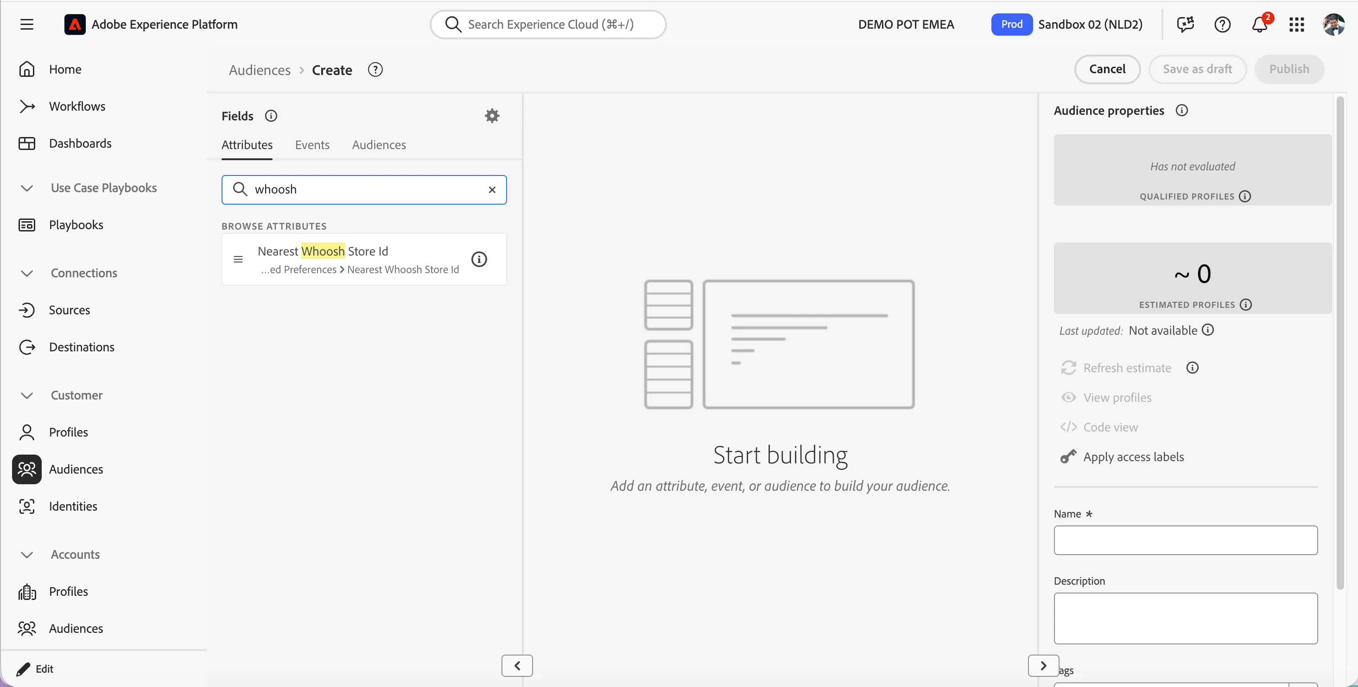Viewport: 1358px width, 687px height.
Task: Click the Cancel button
Action: pyautogui.click(x=1107, y=69)
